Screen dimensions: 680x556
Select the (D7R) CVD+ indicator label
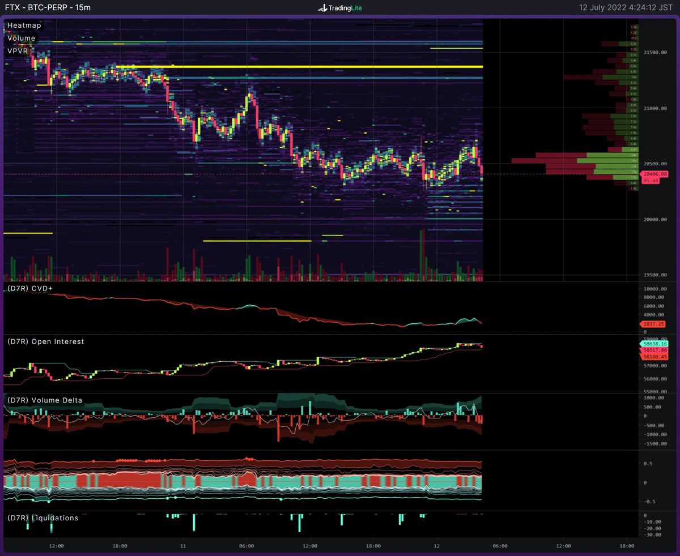[29, 288]
